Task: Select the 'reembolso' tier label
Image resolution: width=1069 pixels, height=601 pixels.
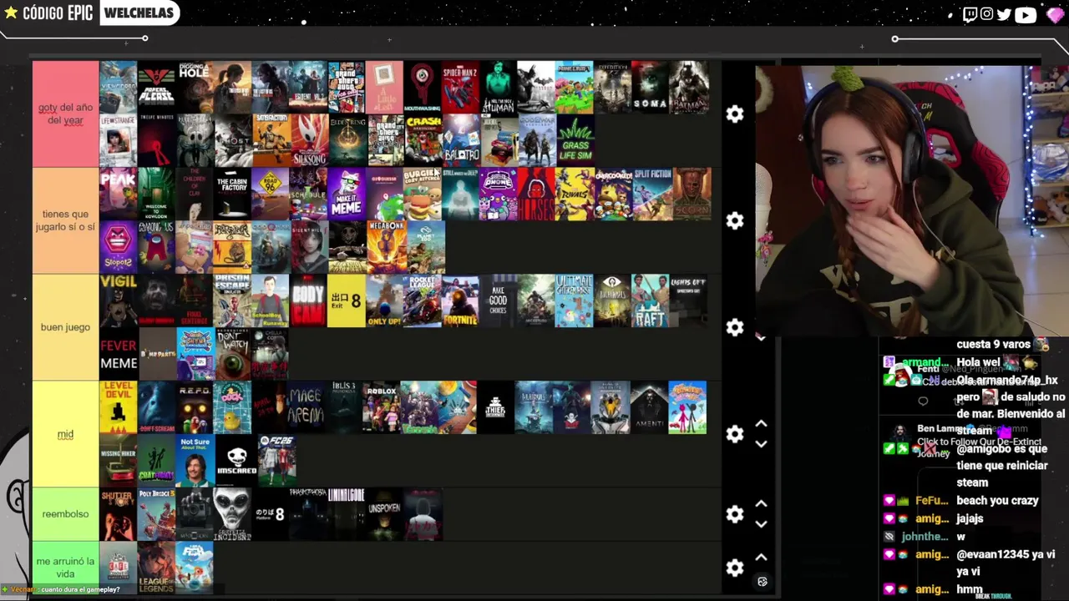Action: (x=65, y=514)
